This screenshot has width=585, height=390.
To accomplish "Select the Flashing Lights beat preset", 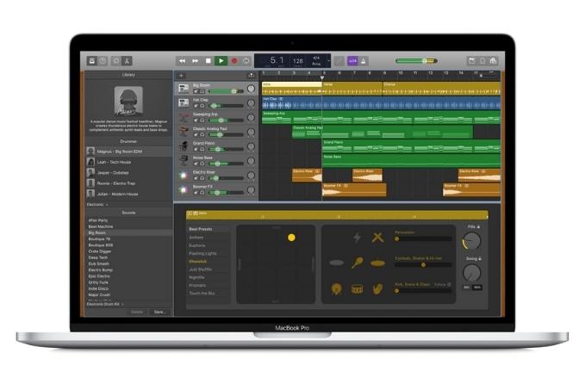I will 208,253.
